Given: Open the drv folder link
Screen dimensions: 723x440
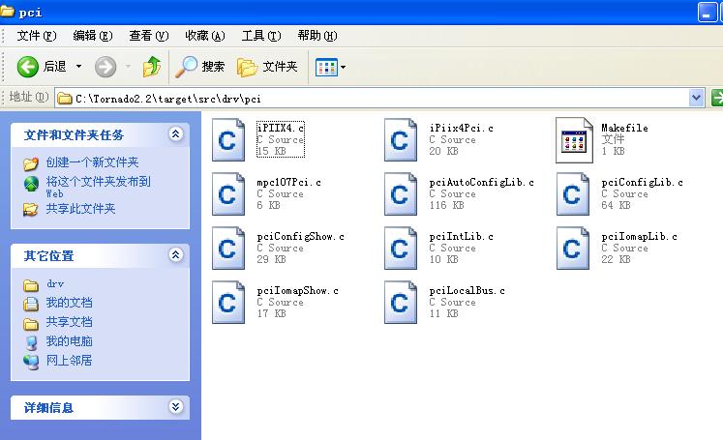Looking at the screenshot, I should 55,283.
